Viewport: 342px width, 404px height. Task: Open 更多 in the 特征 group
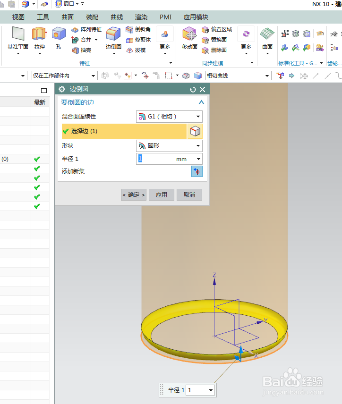click(165, 41)
